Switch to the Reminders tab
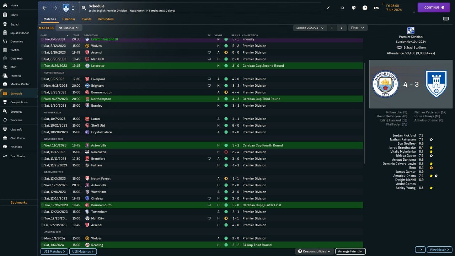The height and width of the screenshot is (256, 455). coord(106,19)
